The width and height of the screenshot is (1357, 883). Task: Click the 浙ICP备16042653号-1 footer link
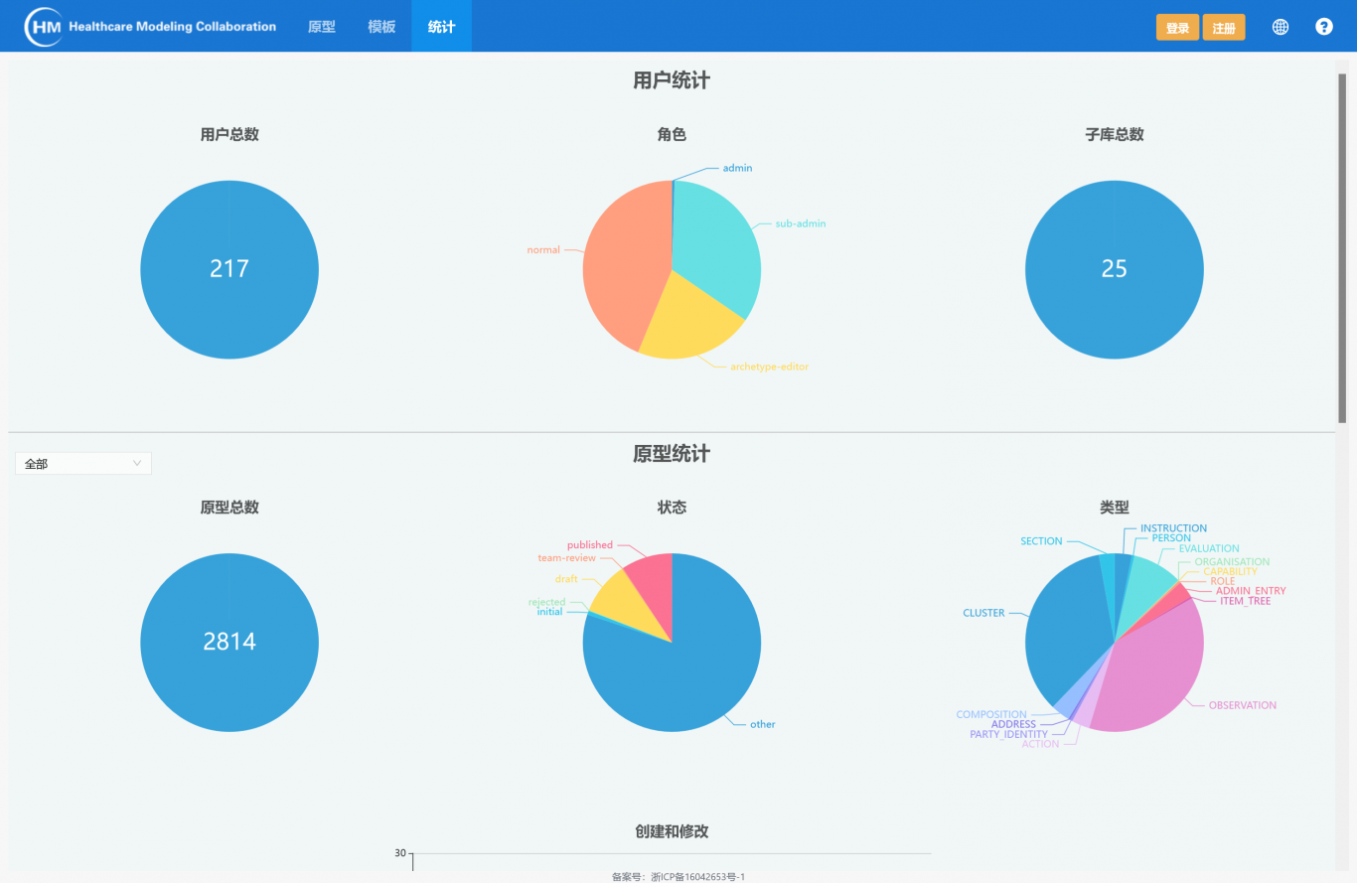(x=698, y=877)
